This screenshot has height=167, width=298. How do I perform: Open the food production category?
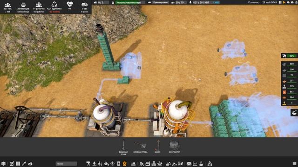click(101, 164)
